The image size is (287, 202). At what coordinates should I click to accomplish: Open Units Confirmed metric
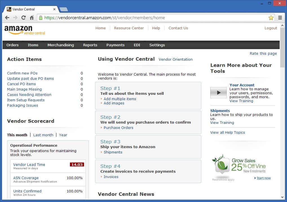pos(27,191)
